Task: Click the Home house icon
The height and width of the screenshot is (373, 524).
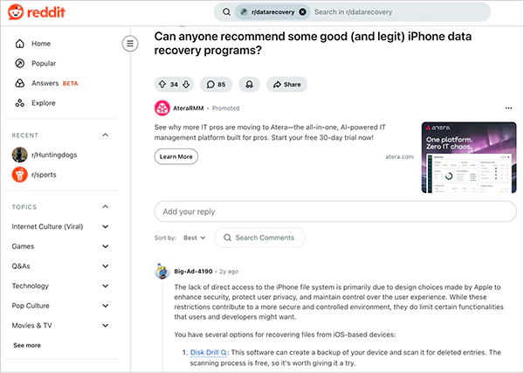Action: click(20, 44)
